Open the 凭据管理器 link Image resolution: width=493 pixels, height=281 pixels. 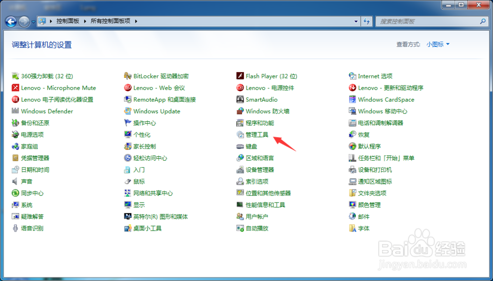[35, 158]
